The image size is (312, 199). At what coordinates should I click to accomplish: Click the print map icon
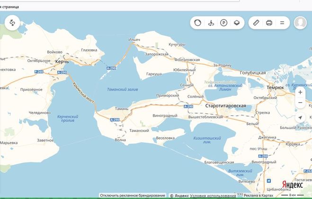pos(269,23)
